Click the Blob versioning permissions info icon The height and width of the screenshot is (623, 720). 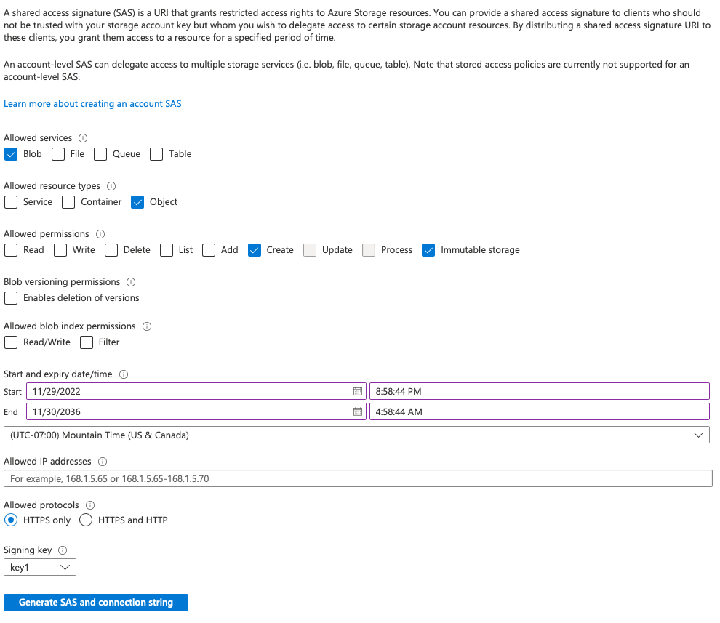click(130, 281)
